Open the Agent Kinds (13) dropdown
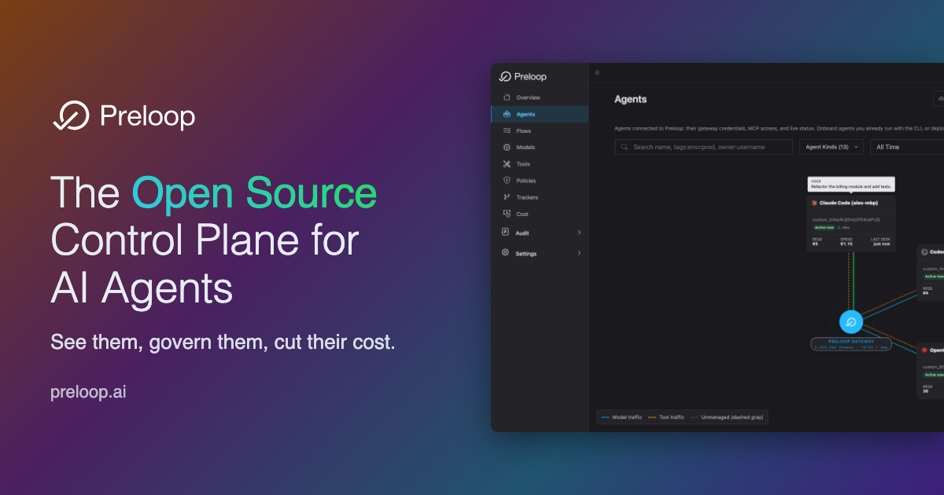Image resolution: width=944 pixels, height=495 pixels. (x=832, y=147)
